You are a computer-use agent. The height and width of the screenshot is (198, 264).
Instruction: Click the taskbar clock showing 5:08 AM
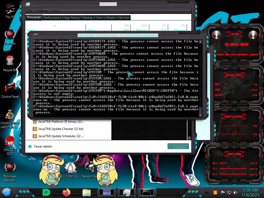(250, 190)
